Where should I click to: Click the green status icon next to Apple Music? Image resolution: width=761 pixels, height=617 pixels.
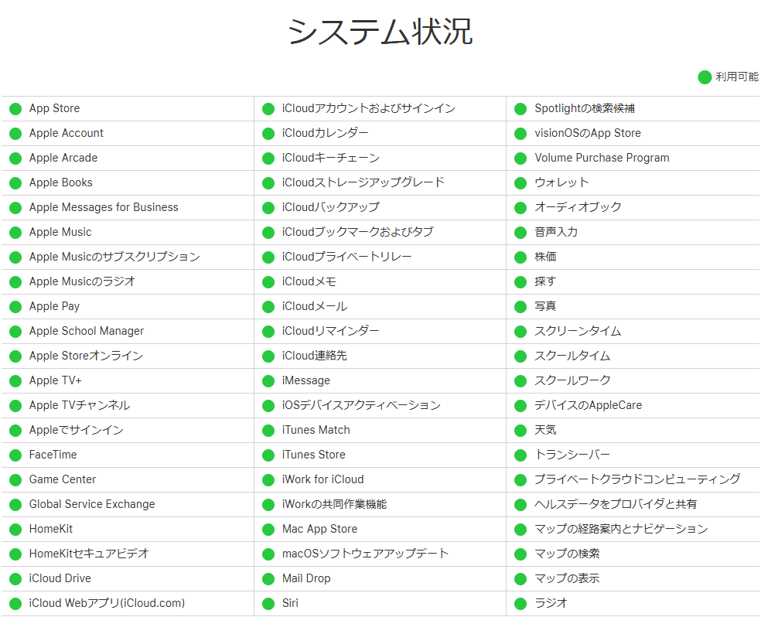tap(15, 233)
